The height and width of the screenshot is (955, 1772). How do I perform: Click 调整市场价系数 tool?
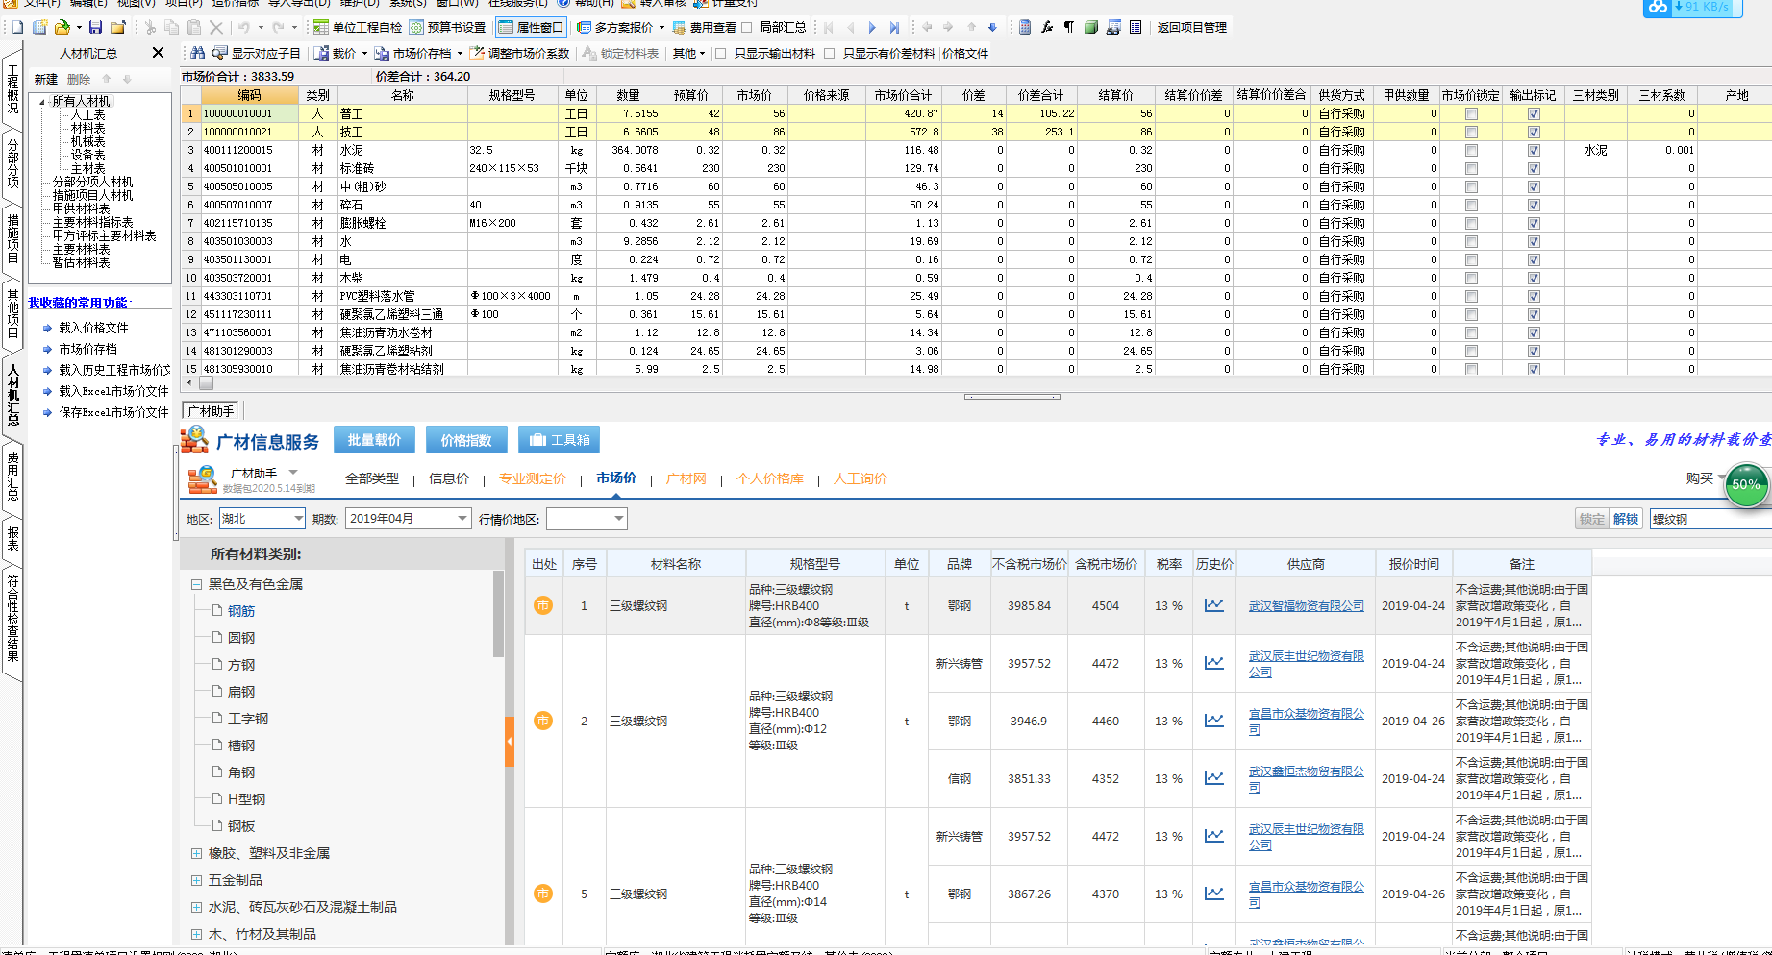click(519, 53)
